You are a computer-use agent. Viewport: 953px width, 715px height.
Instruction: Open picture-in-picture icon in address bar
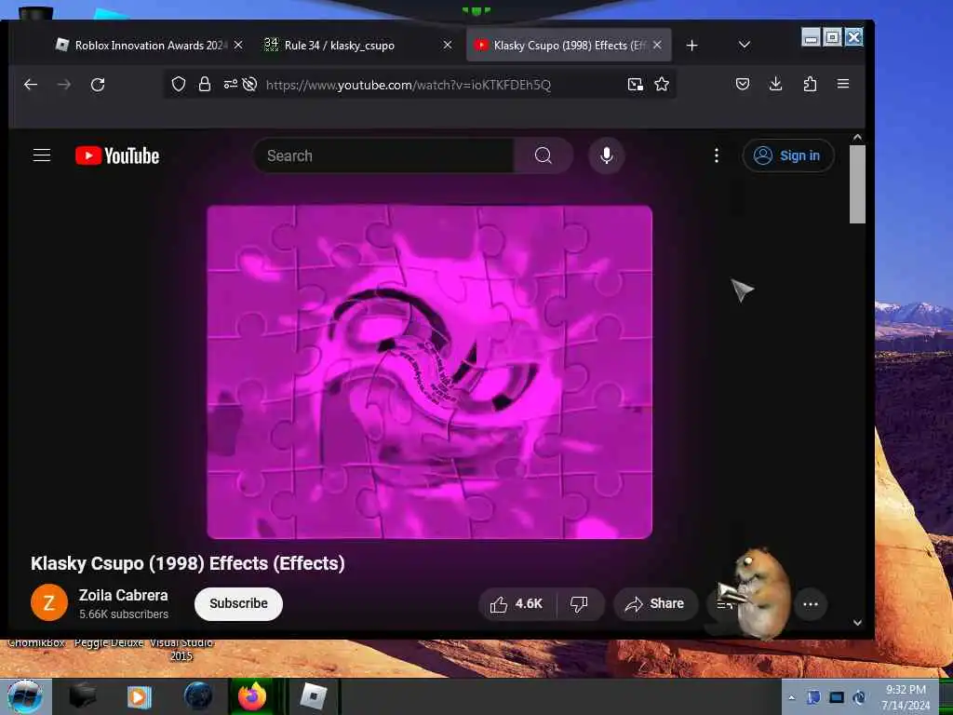point(635,84)
